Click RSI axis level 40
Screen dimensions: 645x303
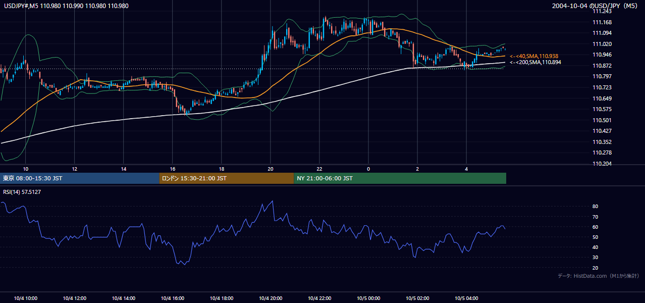596,247
